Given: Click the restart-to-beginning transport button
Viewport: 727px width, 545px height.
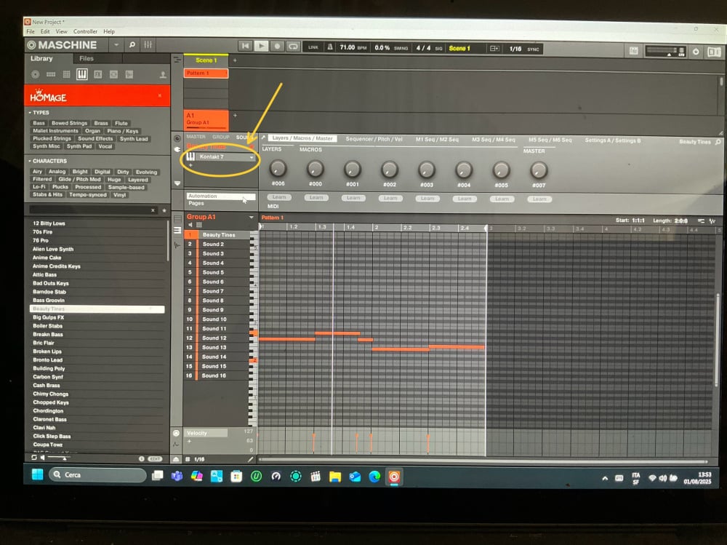Looking at the screenshot, I should click(x=245, y=46).
